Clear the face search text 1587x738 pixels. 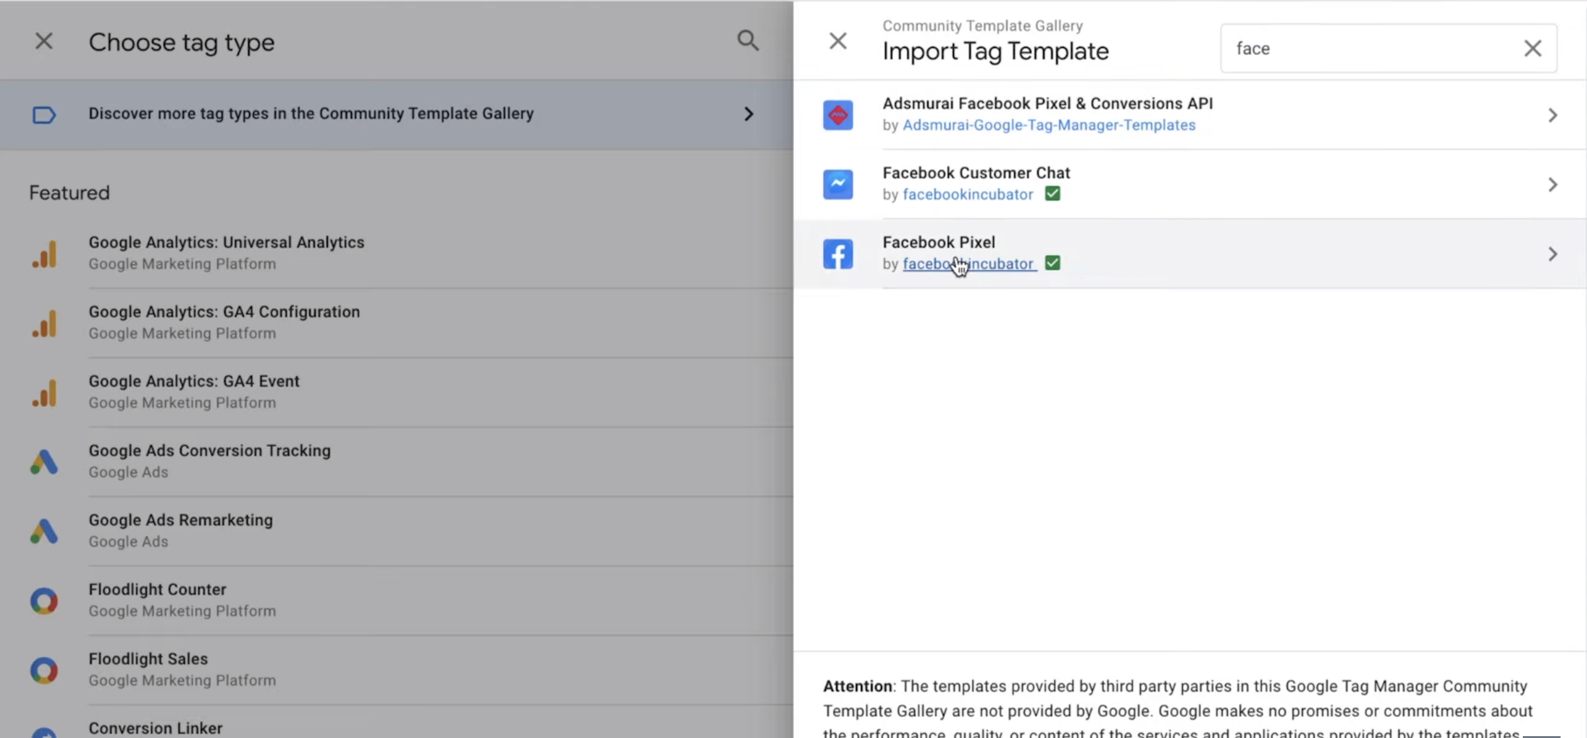click(x=1533, y=48)
